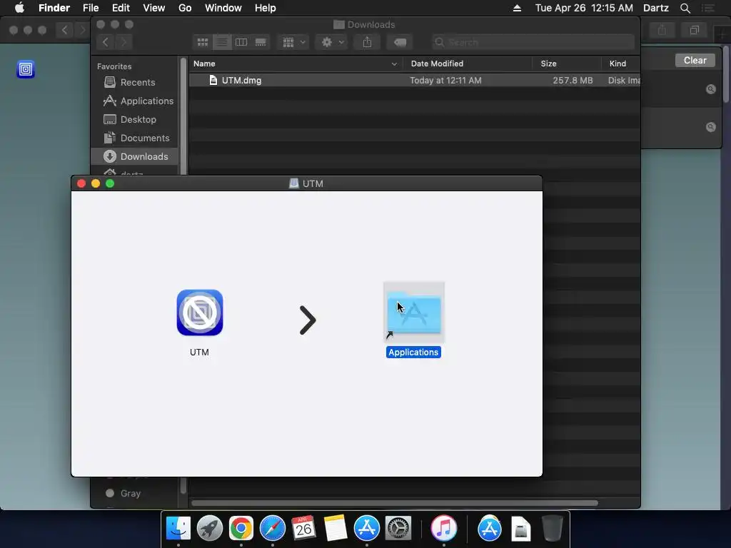Viewport: 731px width, 548px height.
Task: Open the Trash from the Dock
Action: 553,529
